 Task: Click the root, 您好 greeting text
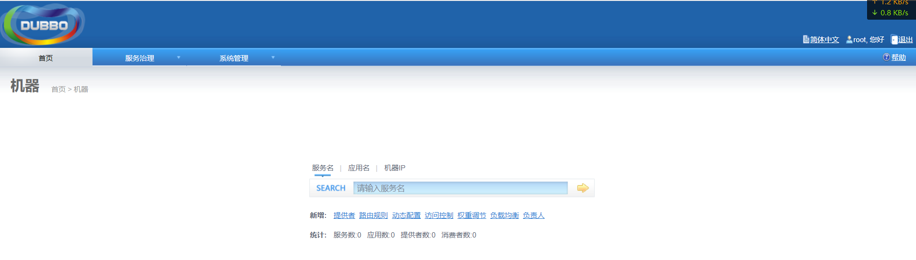coord(869,40)
